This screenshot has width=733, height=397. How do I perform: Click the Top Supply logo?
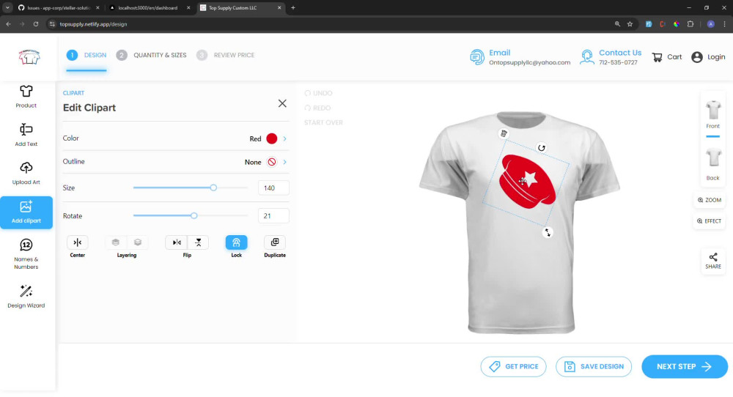pyautogui.click(x=29, y=57)
